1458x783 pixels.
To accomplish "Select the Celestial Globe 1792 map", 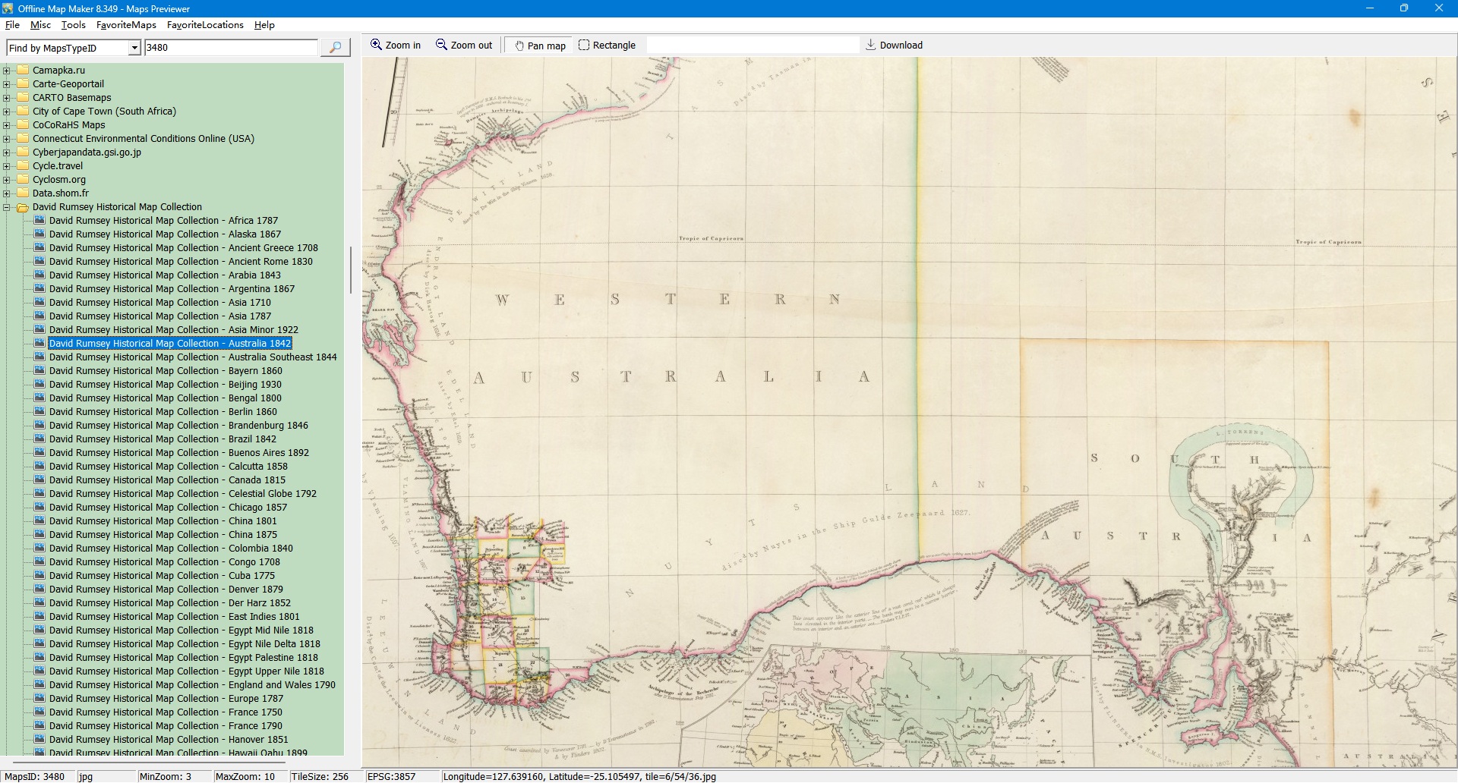I will click(x=182, y=494).
